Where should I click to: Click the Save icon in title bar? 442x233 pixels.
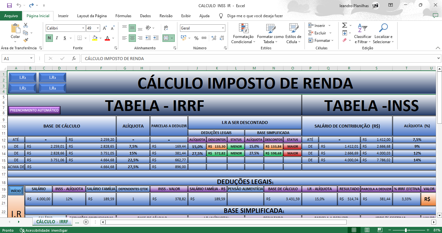[x=9, y=6]
